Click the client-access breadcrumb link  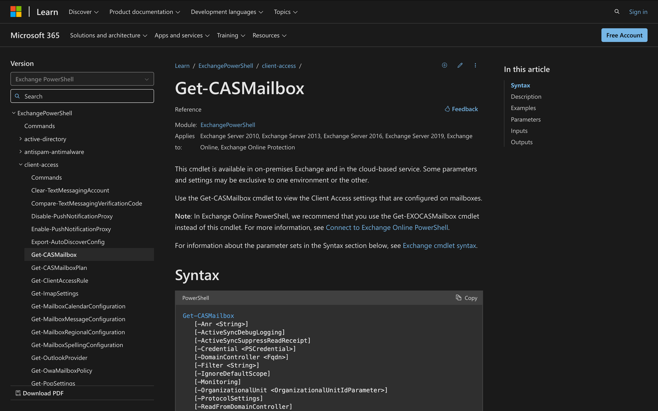click(x=279, y=66)
